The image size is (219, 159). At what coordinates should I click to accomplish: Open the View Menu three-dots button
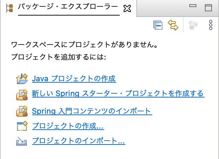(211, 25)
